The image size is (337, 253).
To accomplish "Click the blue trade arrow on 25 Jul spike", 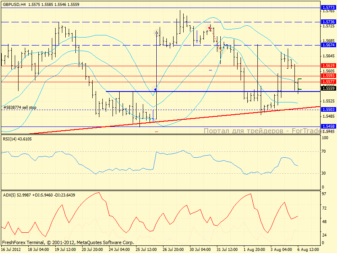I will point(155,89).
